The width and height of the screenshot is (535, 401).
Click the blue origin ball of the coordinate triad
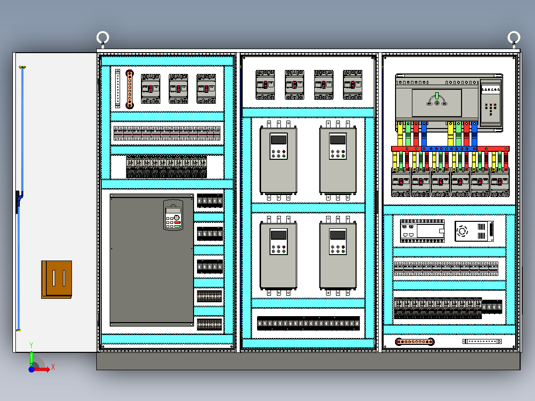(x=31, y=369)
